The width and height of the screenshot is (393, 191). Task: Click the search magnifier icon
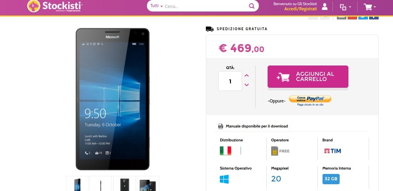[252, 6]
